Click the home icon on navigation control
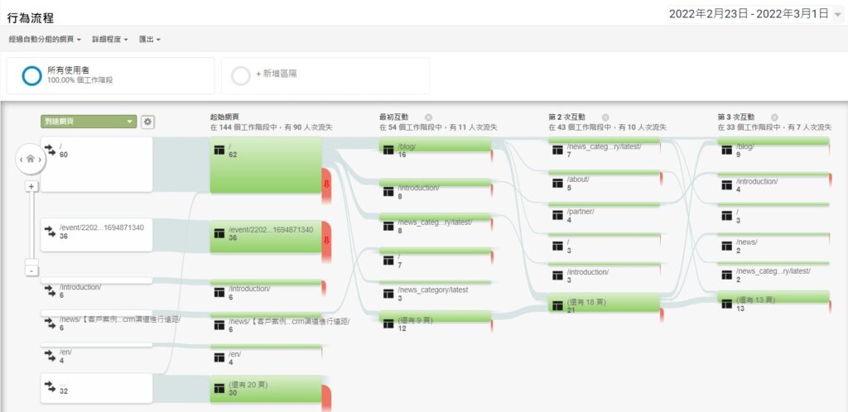This screenshot has height=412, width=848. coord(31,160)
